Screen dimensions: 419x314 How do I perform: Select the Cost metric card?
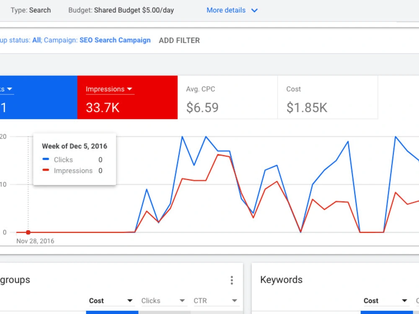[x=328, y=98]
